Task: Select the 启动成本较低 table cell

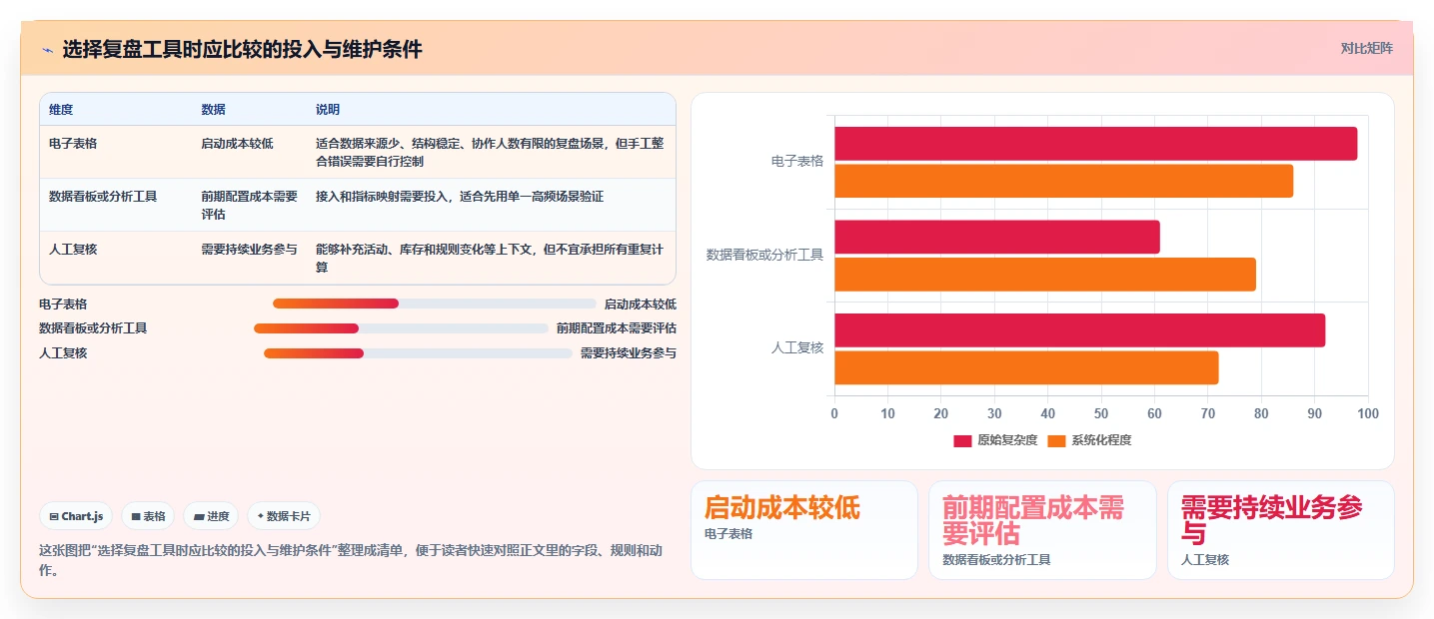Action: coord(249,152)
